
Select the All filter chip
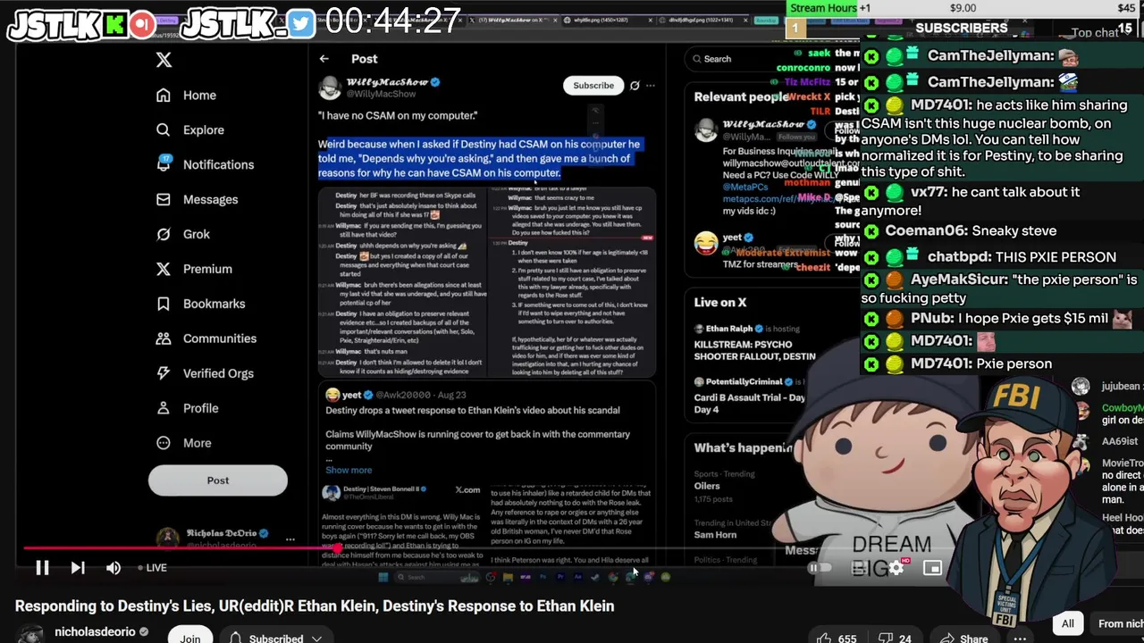tap(1068, 623)
